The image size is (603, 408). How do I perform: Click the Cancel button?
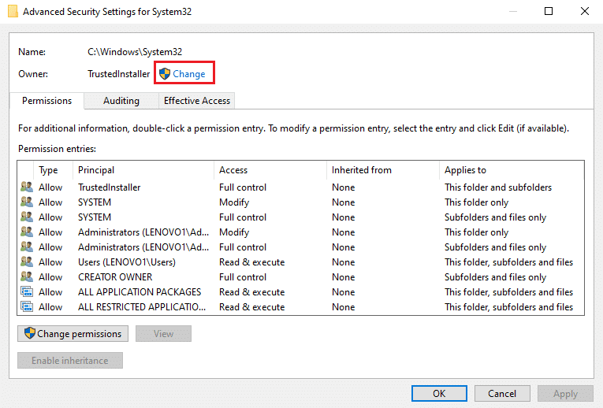click(x=502, y=393)
